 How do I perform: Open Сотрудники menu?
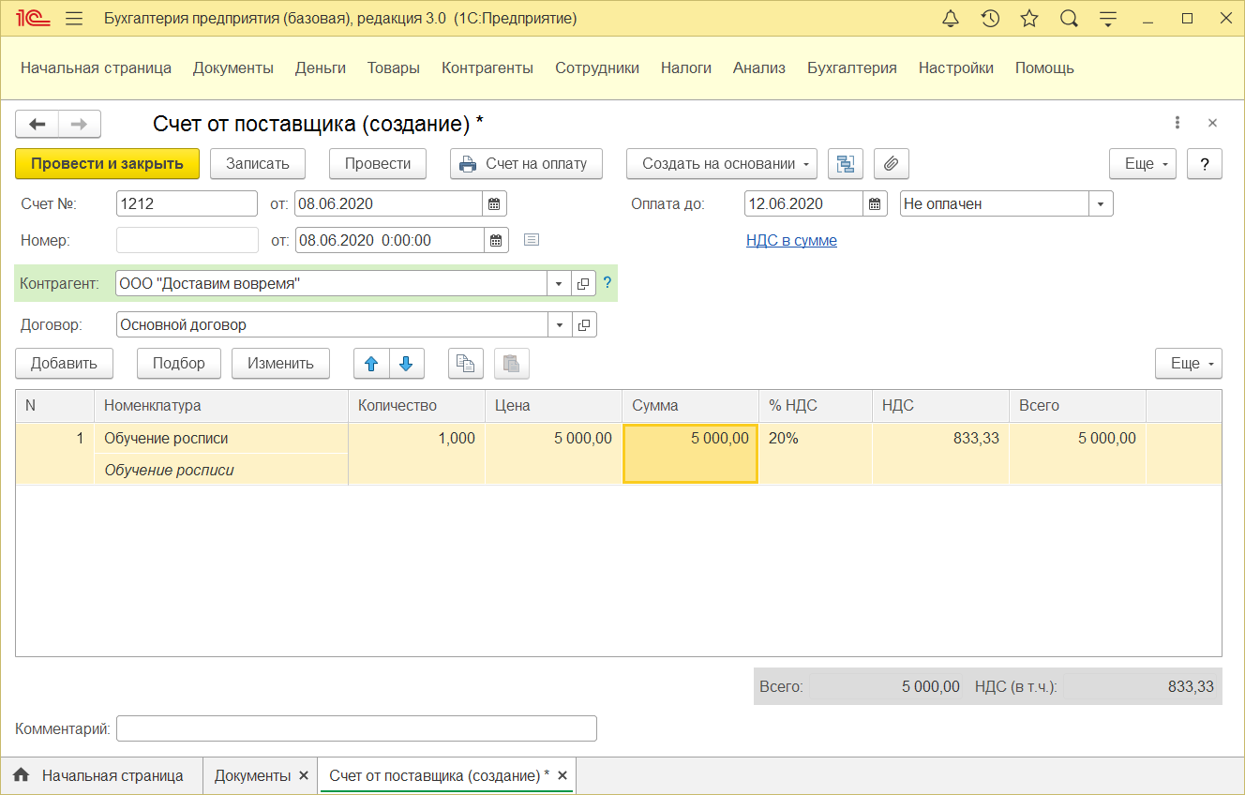tap(597, 67)
